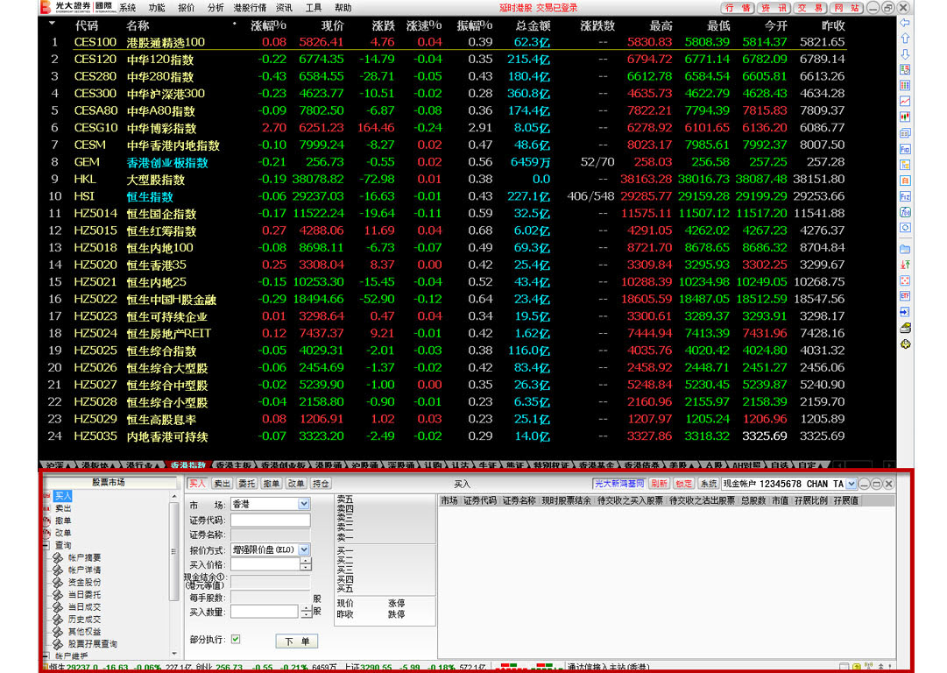Viewport: 947px width, 673px height.
Task: Select 当日委托 in the query tree
Action: tap(84, 595)
